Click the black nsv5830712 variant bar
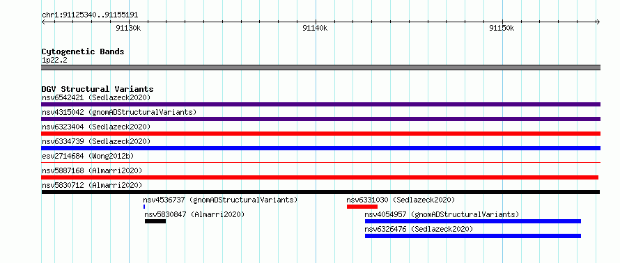 (x=320, y=192)
